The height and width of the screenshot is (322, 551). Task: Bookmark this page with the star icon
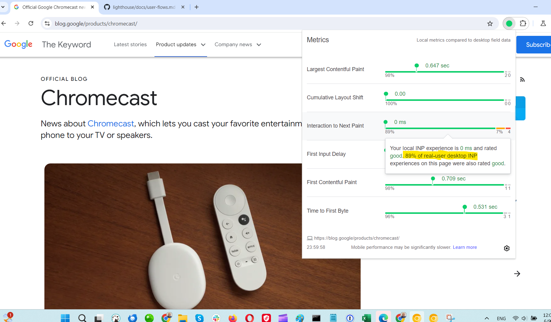point(490,23)
